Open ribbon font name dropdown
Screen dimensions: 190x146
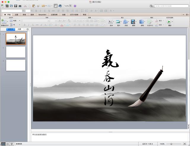(x=49, y=21)
